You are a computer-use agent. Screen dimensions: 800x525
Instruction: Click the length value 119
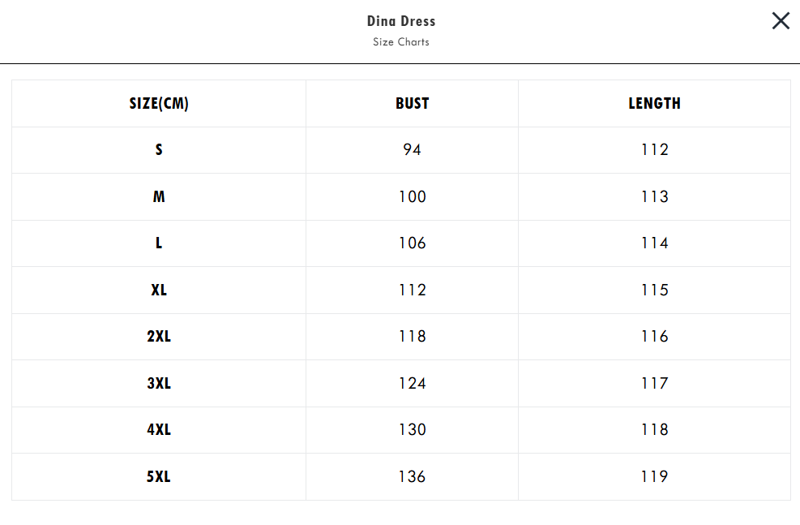click(x=655, y=476)
